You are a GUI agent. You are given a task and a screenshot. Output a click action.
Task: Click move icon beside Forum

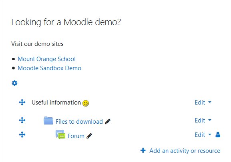pos(22,134)
